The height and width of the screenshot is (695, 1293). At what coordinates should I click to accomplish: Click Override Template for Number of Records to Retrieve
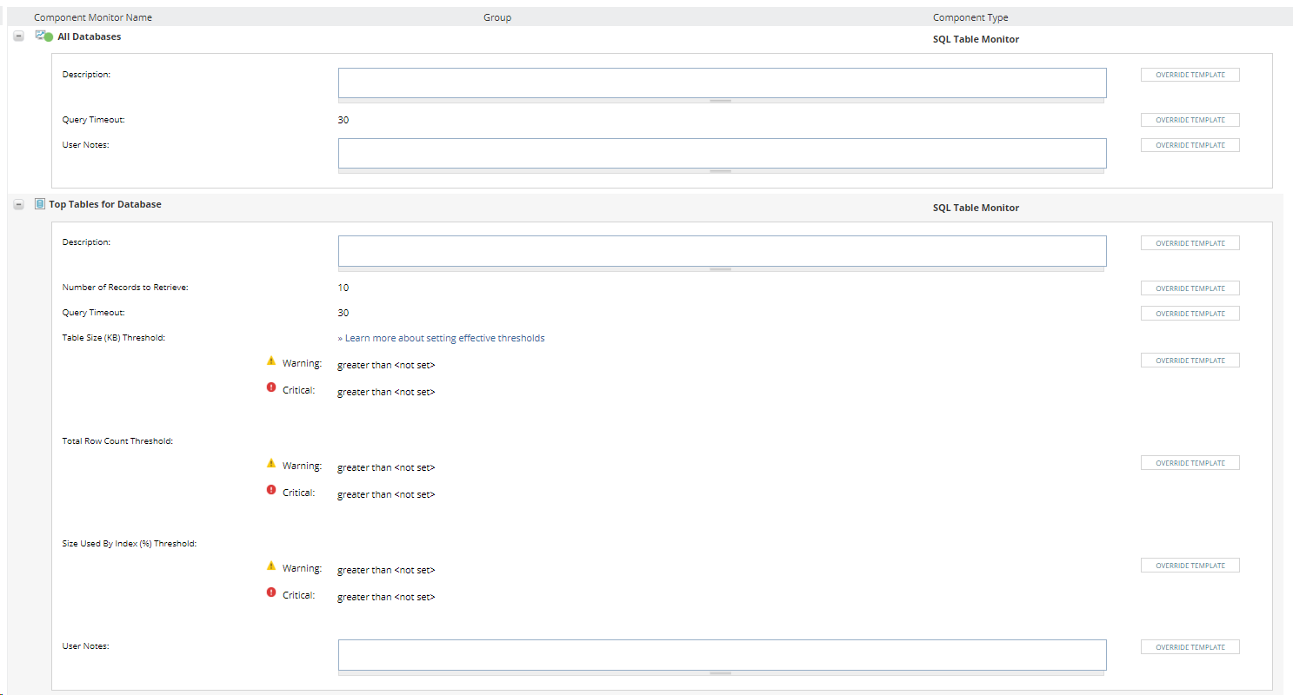(x=1190, y=288)
